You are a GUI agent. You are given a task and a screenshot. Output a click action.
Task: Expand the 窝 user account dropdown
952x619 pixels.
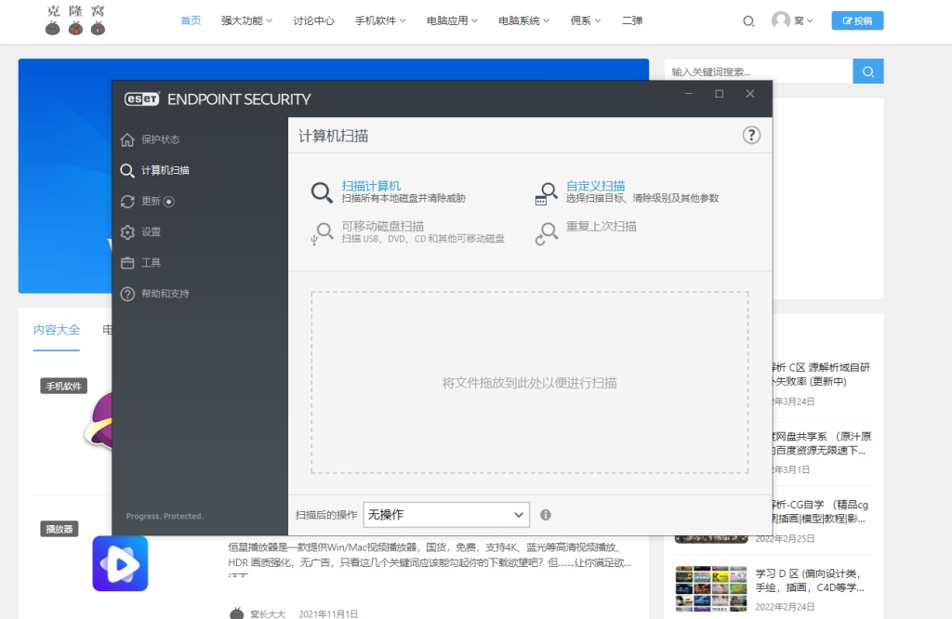[x=803, y=20]
